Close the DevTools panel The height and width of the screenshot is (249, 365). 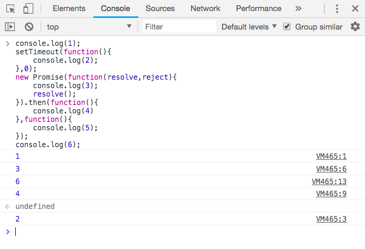pyautogui.click(x=354, y=8)
